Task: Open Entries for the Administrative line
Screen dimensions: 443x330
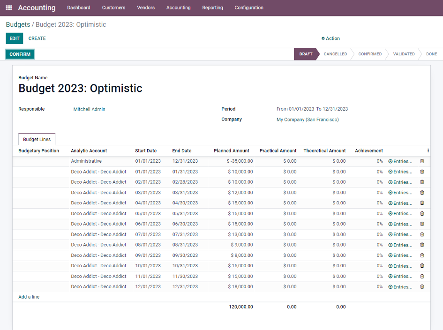Action: 400,161
